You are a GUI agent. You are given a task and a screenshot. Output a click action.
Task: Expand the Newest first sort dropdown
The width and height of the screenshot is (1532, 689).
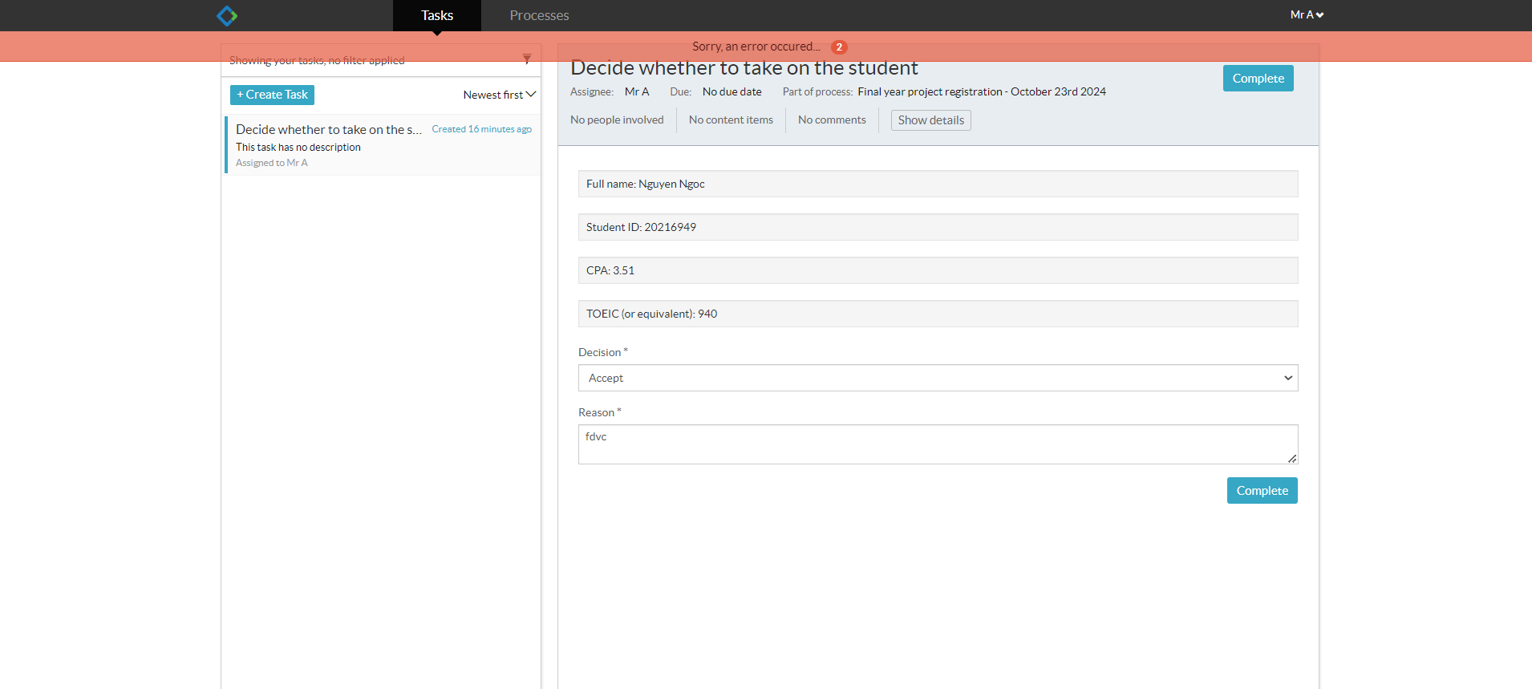[499, 95]
